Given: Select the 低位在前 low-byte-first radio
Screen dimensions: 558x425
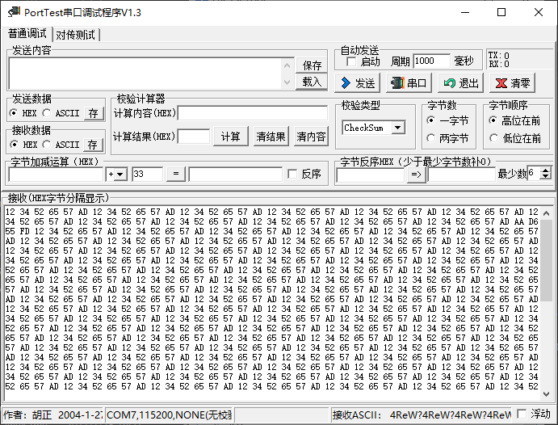Looking at the screenshot, I should [x=493, y=138].
